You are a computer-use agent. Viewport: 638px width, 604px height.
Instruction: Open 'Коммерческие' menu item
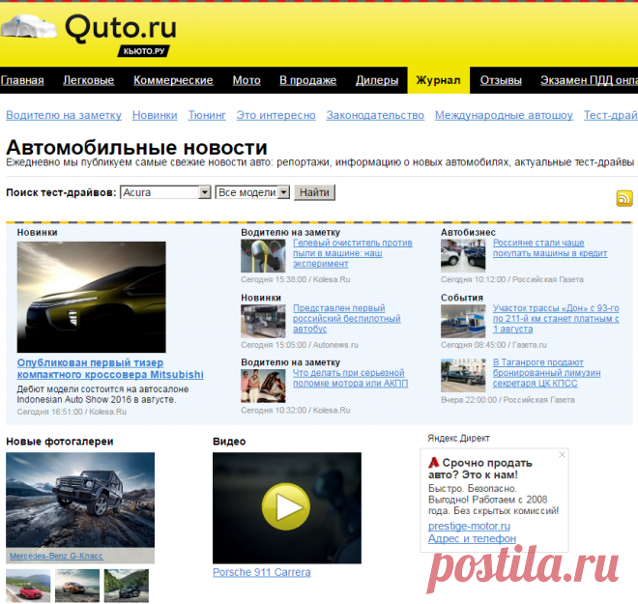(173, 80)
